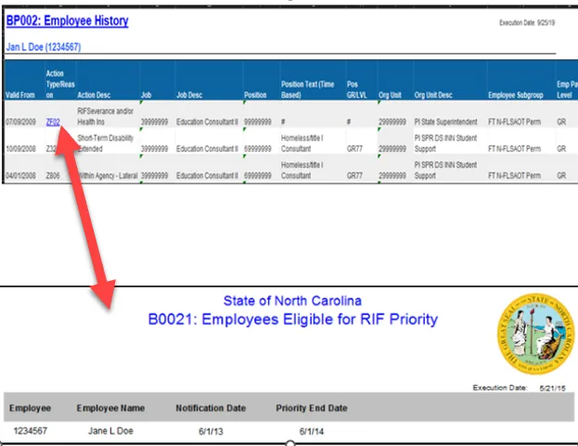Select the Z806 action type cell

[x=53, y=175]
